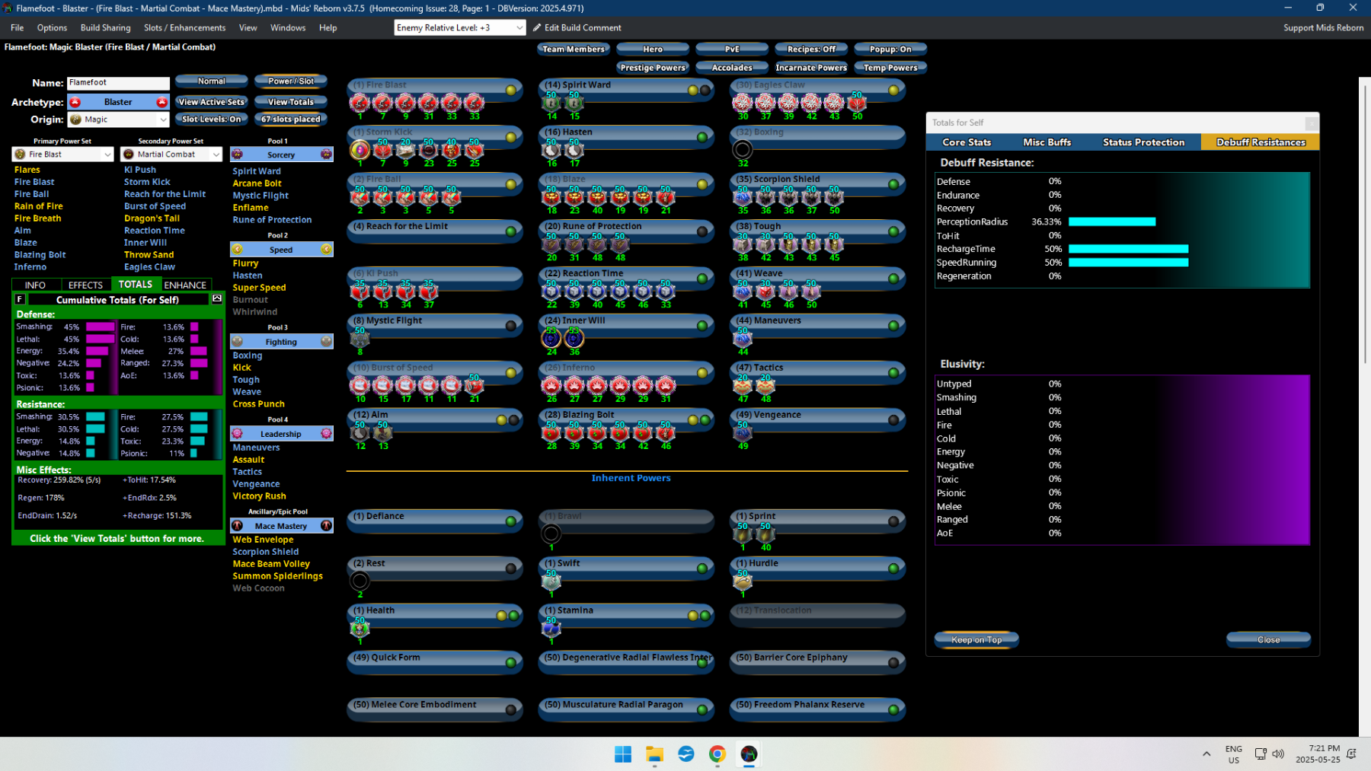Click the RechargeTime resistance bar

point(1128,249)
